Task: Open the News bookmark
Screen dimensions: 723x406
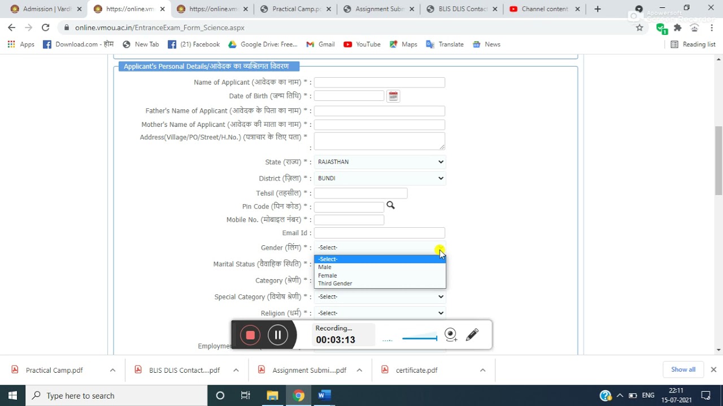Action: (x=486, y=45)
